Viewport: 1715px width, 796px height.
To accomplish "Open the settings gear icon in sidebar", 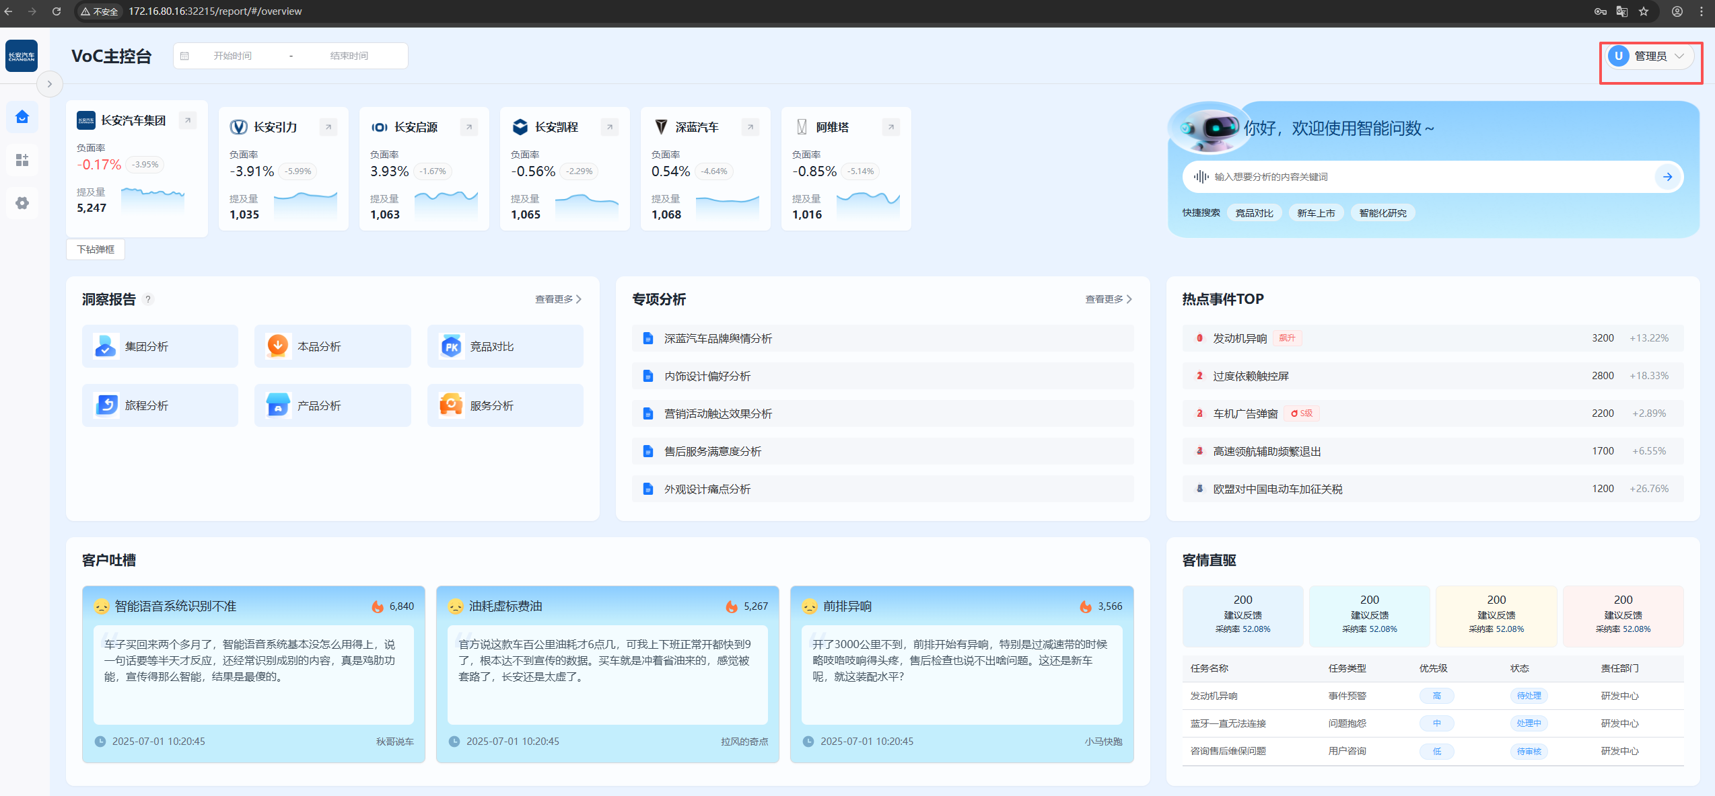I will (x=22, y=203).
